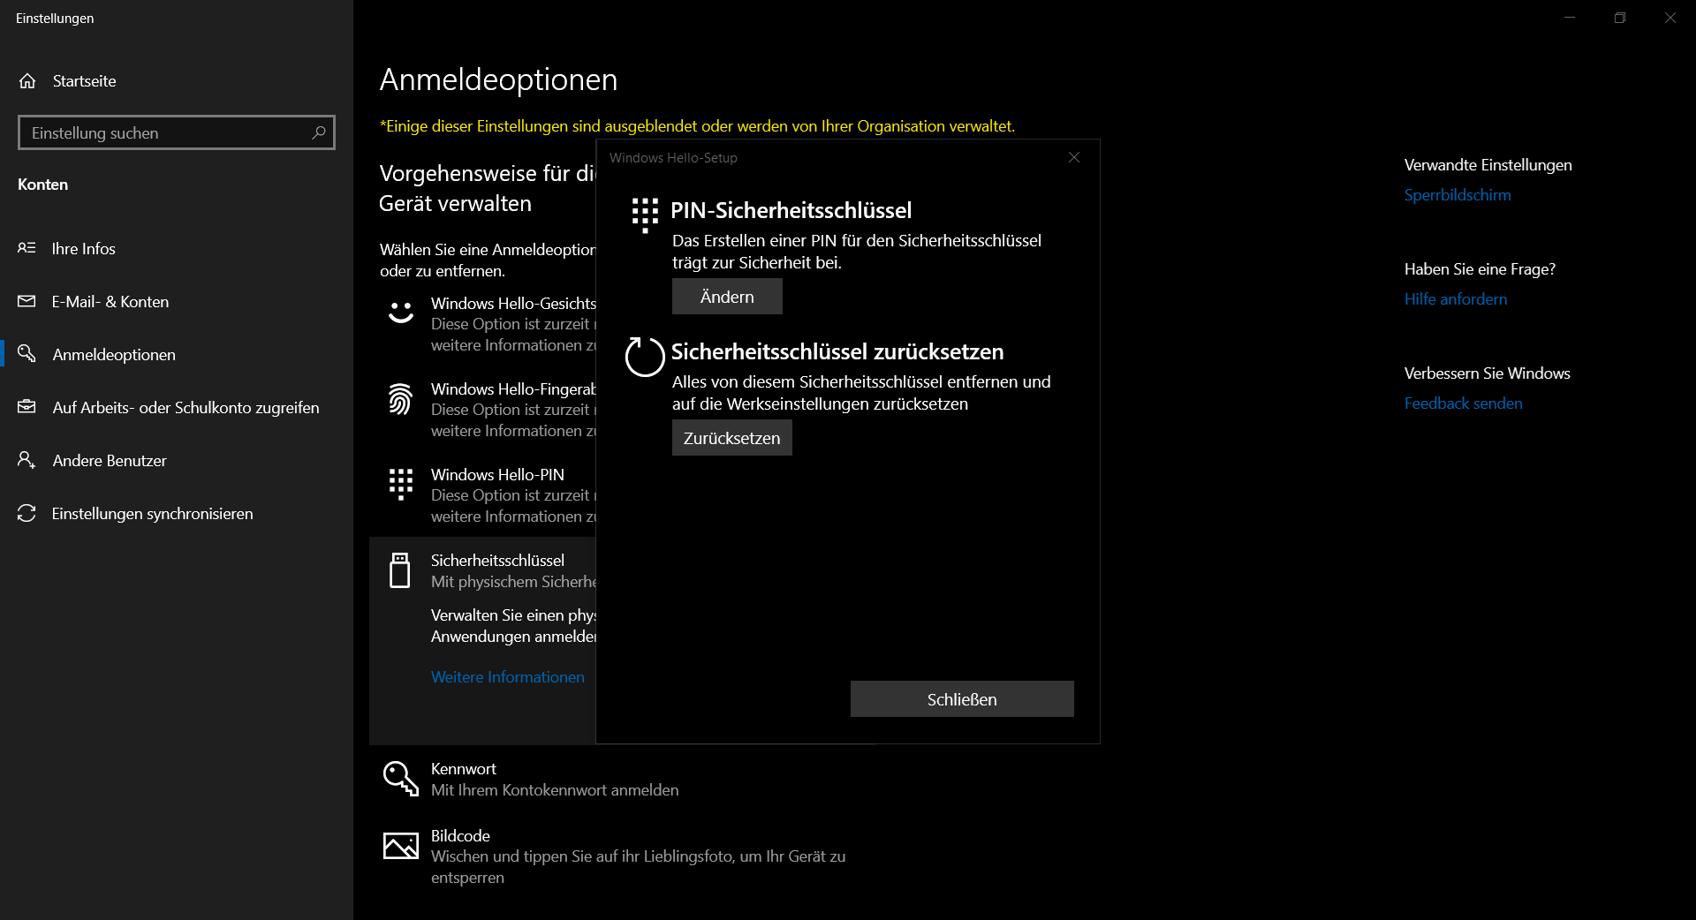The image size is (1696, 920).
Task: Go to Startseite
Action: tap(177, 81)
